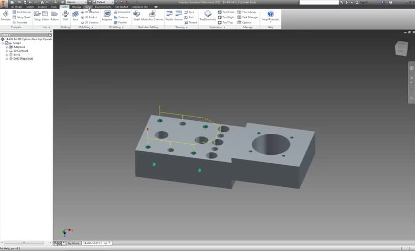Create a new Setup in Job panel
The height and width of the screenshot is (251, 415).
tap(37, 16)
